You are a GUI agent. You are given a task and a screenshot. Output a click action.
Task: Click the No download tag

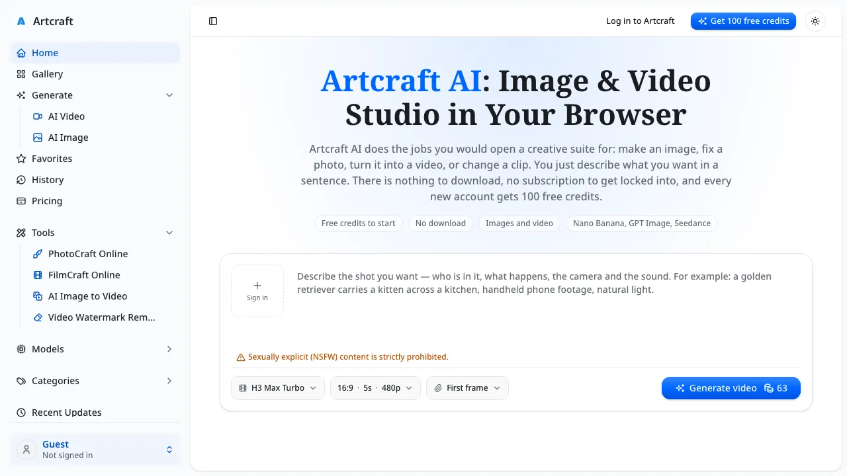pos(441,223)
